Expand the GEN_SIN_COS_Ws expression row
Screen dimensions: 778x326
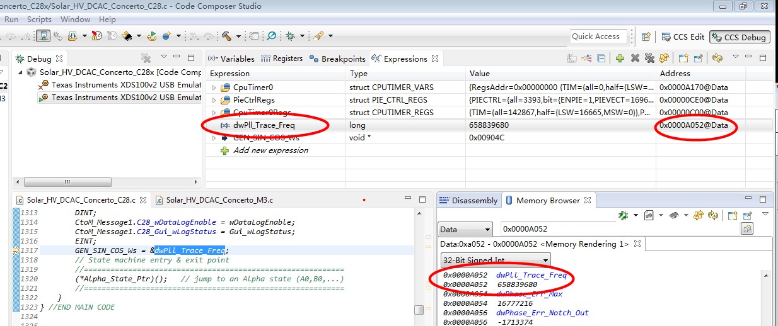[x=214, y=138]
